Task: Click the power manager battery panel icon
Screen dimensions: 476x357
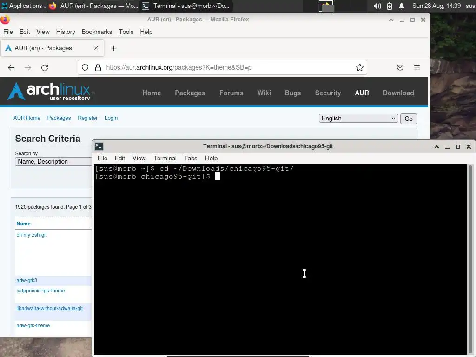Action: click(x=390, y=6)
